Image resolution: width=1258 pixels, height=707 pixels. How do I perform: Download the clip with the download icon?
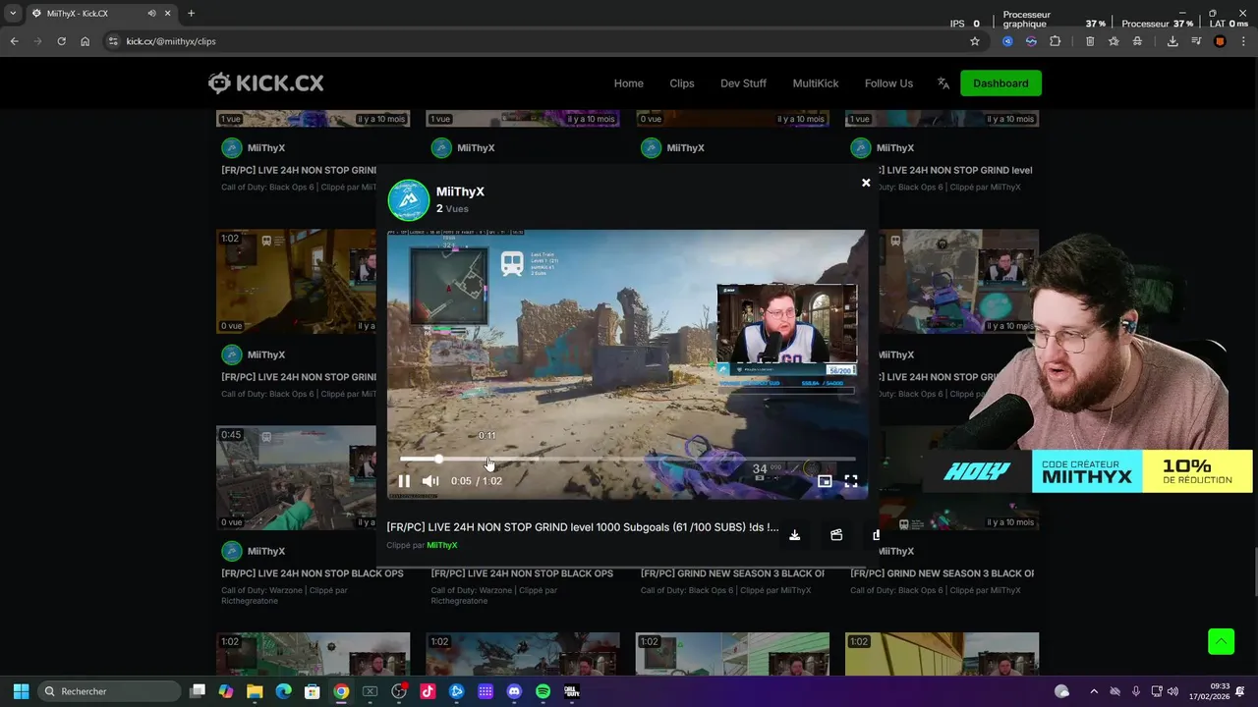pyautogui.click(x=794, y=535)
